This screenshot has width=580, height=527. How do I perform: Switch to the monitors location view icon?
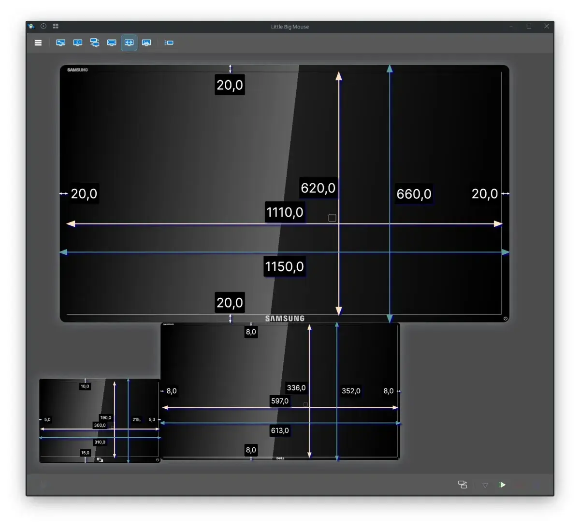(61, 43)
